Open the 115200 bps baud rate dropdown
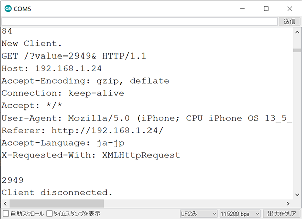This screenshot has height=219, width=302. 240,214
